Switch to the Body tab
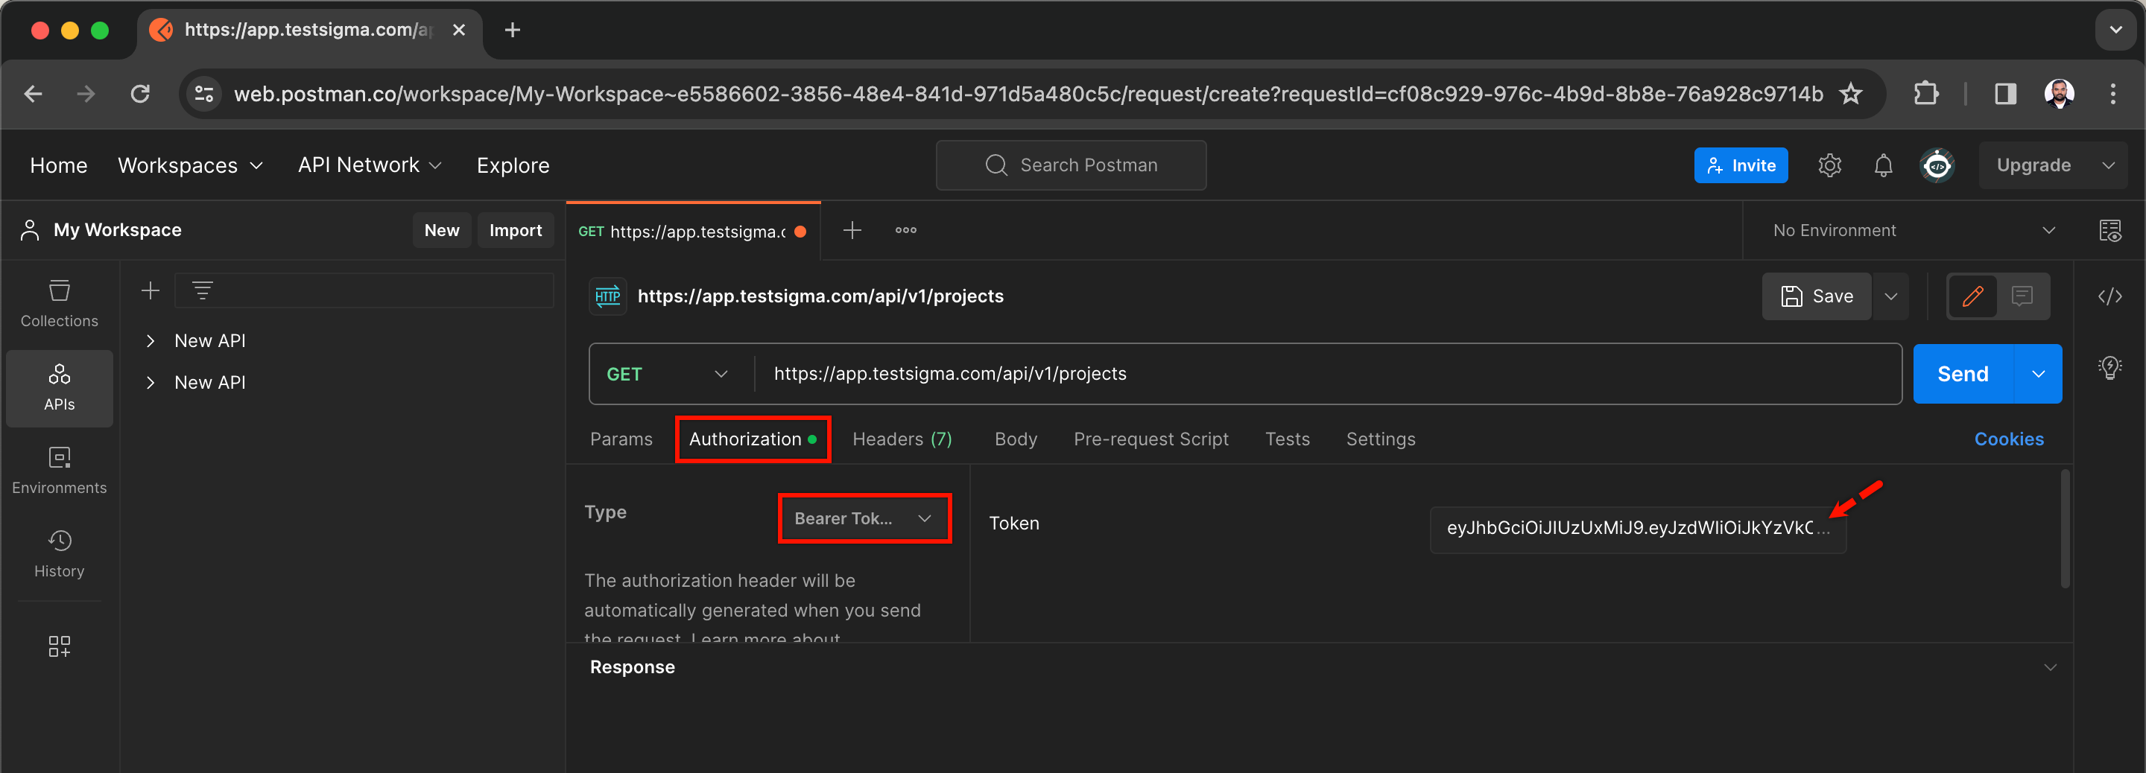Viewport: 2146px width, 773px height. click(1016, 439)
